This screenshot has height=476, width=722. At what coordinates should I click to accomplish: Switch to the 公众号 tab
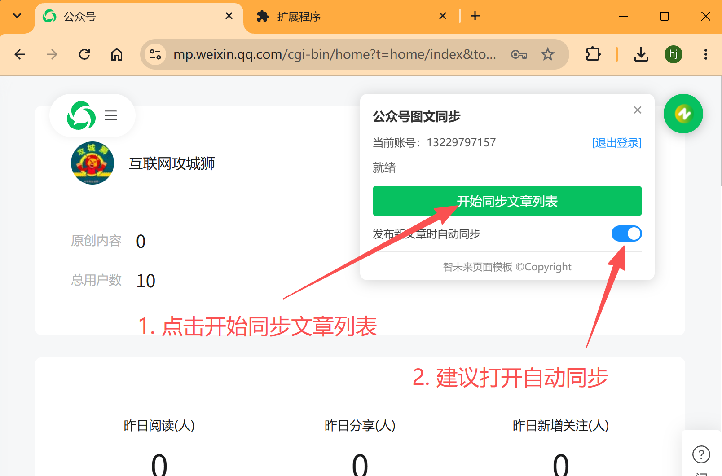[x=139, y=17]
